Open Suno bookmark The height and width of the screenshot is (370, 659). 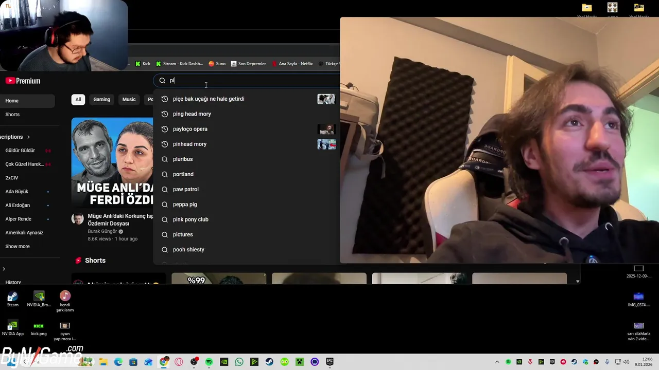pyautogui.click(x=217, y=64)
